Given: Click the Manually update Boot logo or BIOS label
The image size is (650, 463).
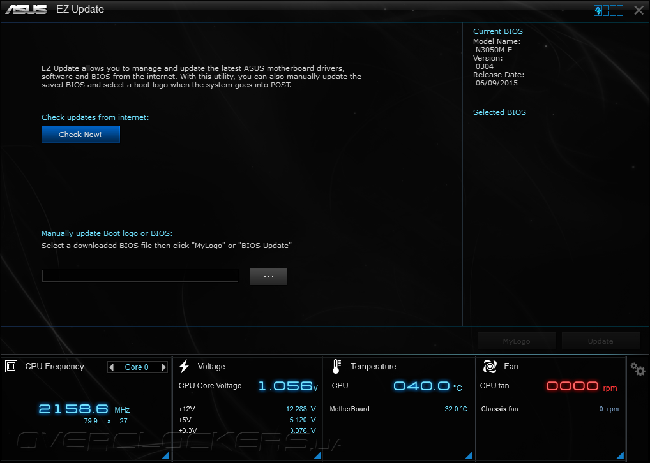Looking at the screenshot, I should (107, 233).
